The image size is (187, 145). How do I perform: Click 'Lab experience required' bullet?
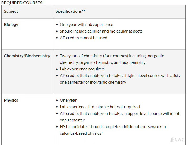click(82, 69)
